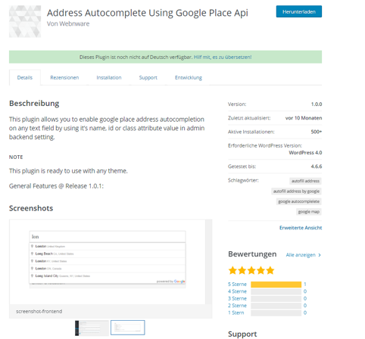The width and height of the screenshot is (365, 339).
Task: Switch to the Rezensionen tab
Action: [x=64, y=77]
